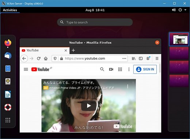
Task: Launch Thunderbird mail from the dock
Action: click(8, 55)
